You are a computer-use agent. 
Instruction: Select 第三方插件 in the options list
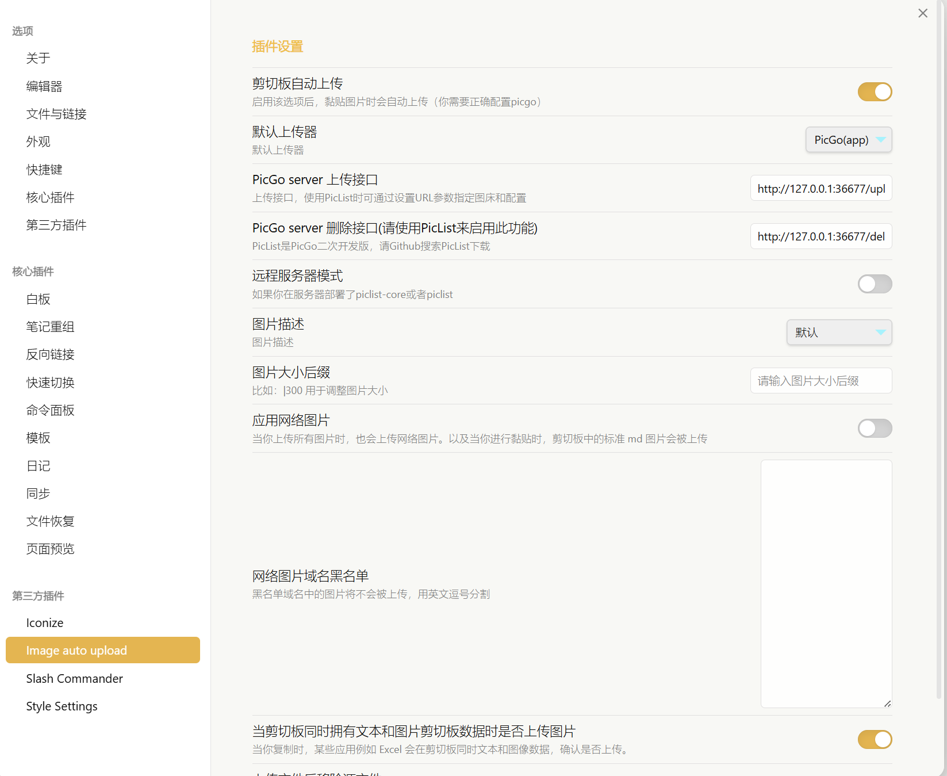tap(56, 225)
